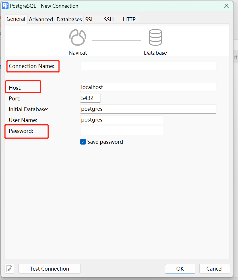This screenshot has width=238, height=280.
Task: Click into the Initial Database field
Action: coord(148,109)
